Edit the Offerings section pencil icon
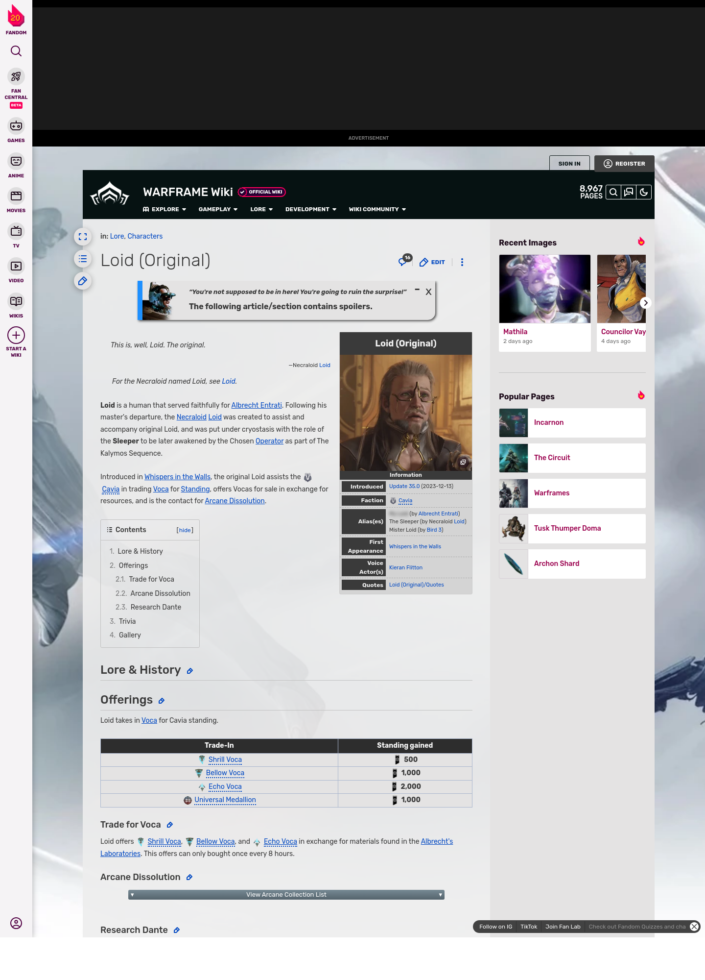Screen dimensions: 705x980 tap(162, 701)
